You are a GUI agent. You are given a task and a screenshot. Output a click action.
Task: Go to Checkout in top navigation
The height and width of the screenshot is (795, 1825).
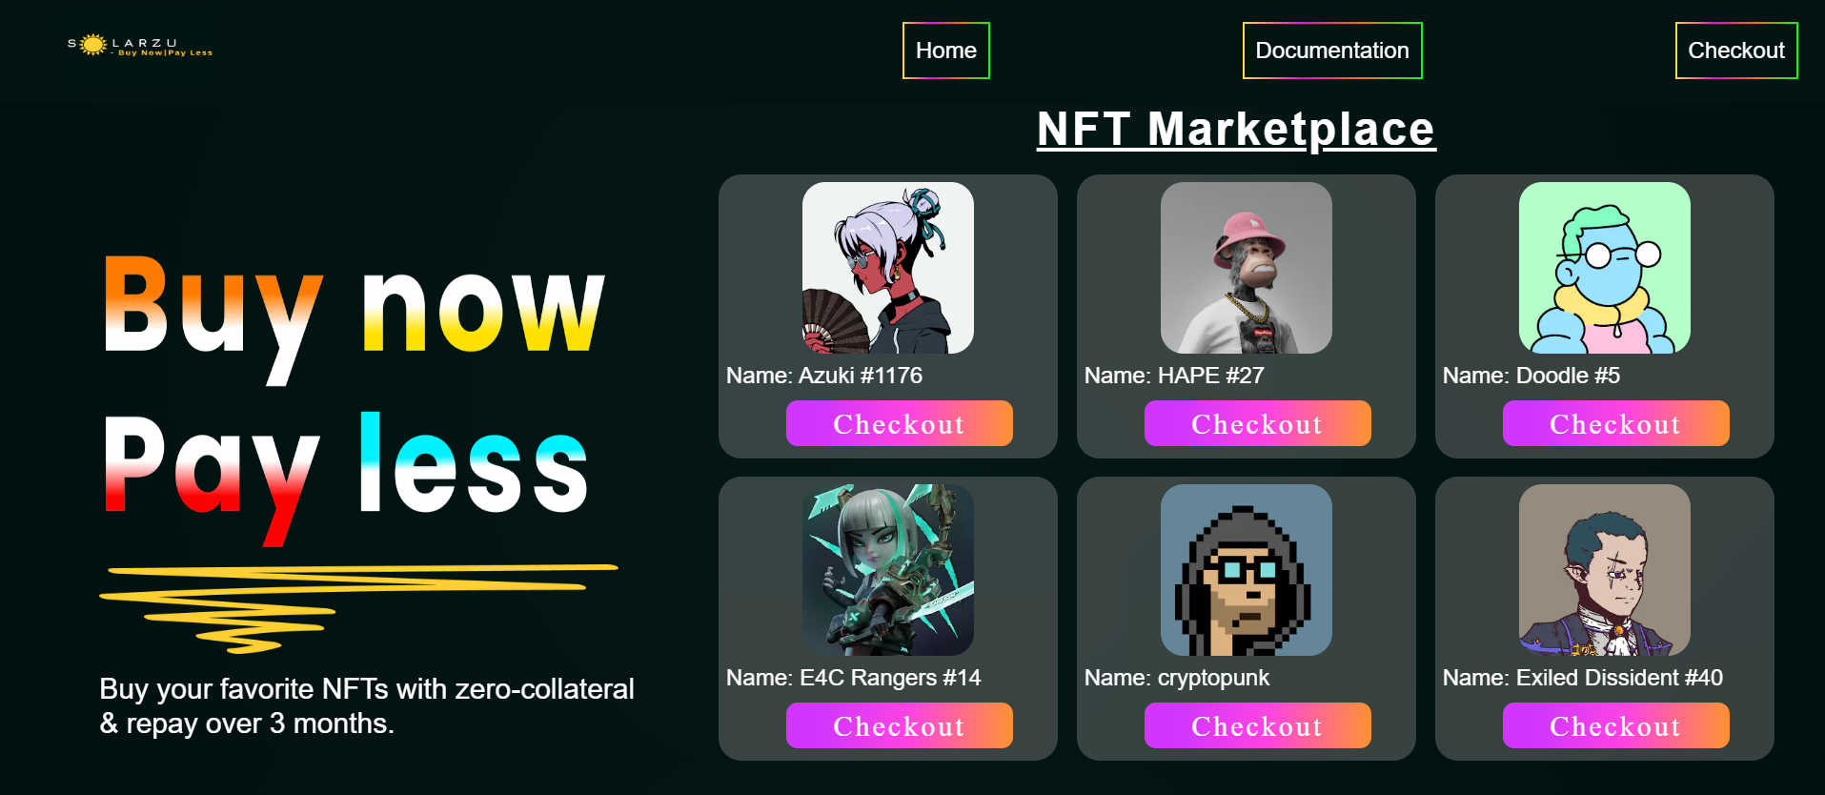pos(1736,51)
